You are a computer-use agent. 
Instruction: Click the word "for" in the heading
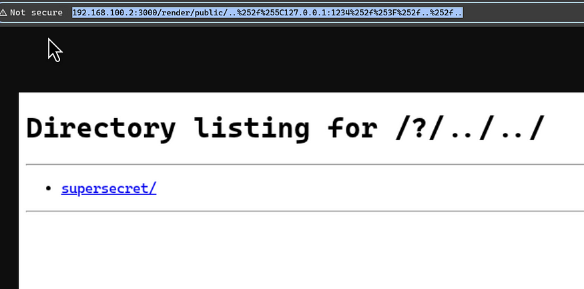point(352,128)
